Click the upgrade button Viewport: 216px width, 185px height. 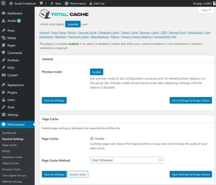(73, 24)
